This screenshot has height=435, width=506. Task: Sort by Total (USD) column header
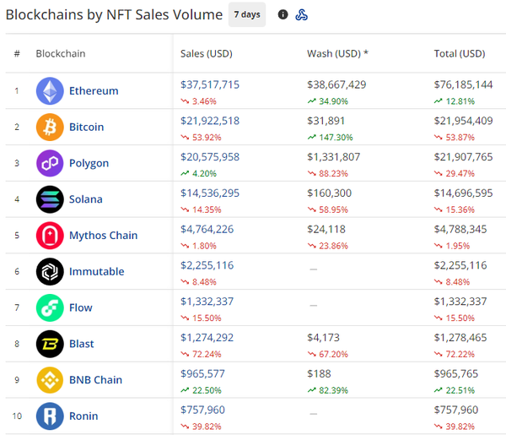460,54
